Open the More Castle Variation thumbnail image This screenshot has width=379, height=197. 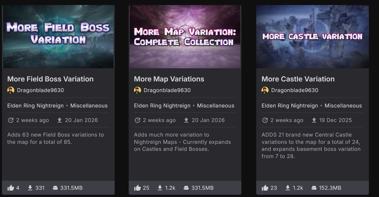tap(313, 37)
